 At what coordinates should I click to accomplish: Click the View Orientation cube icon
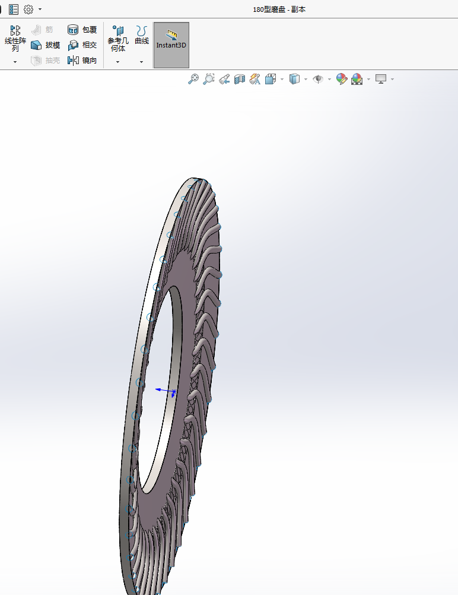[271, 79]
